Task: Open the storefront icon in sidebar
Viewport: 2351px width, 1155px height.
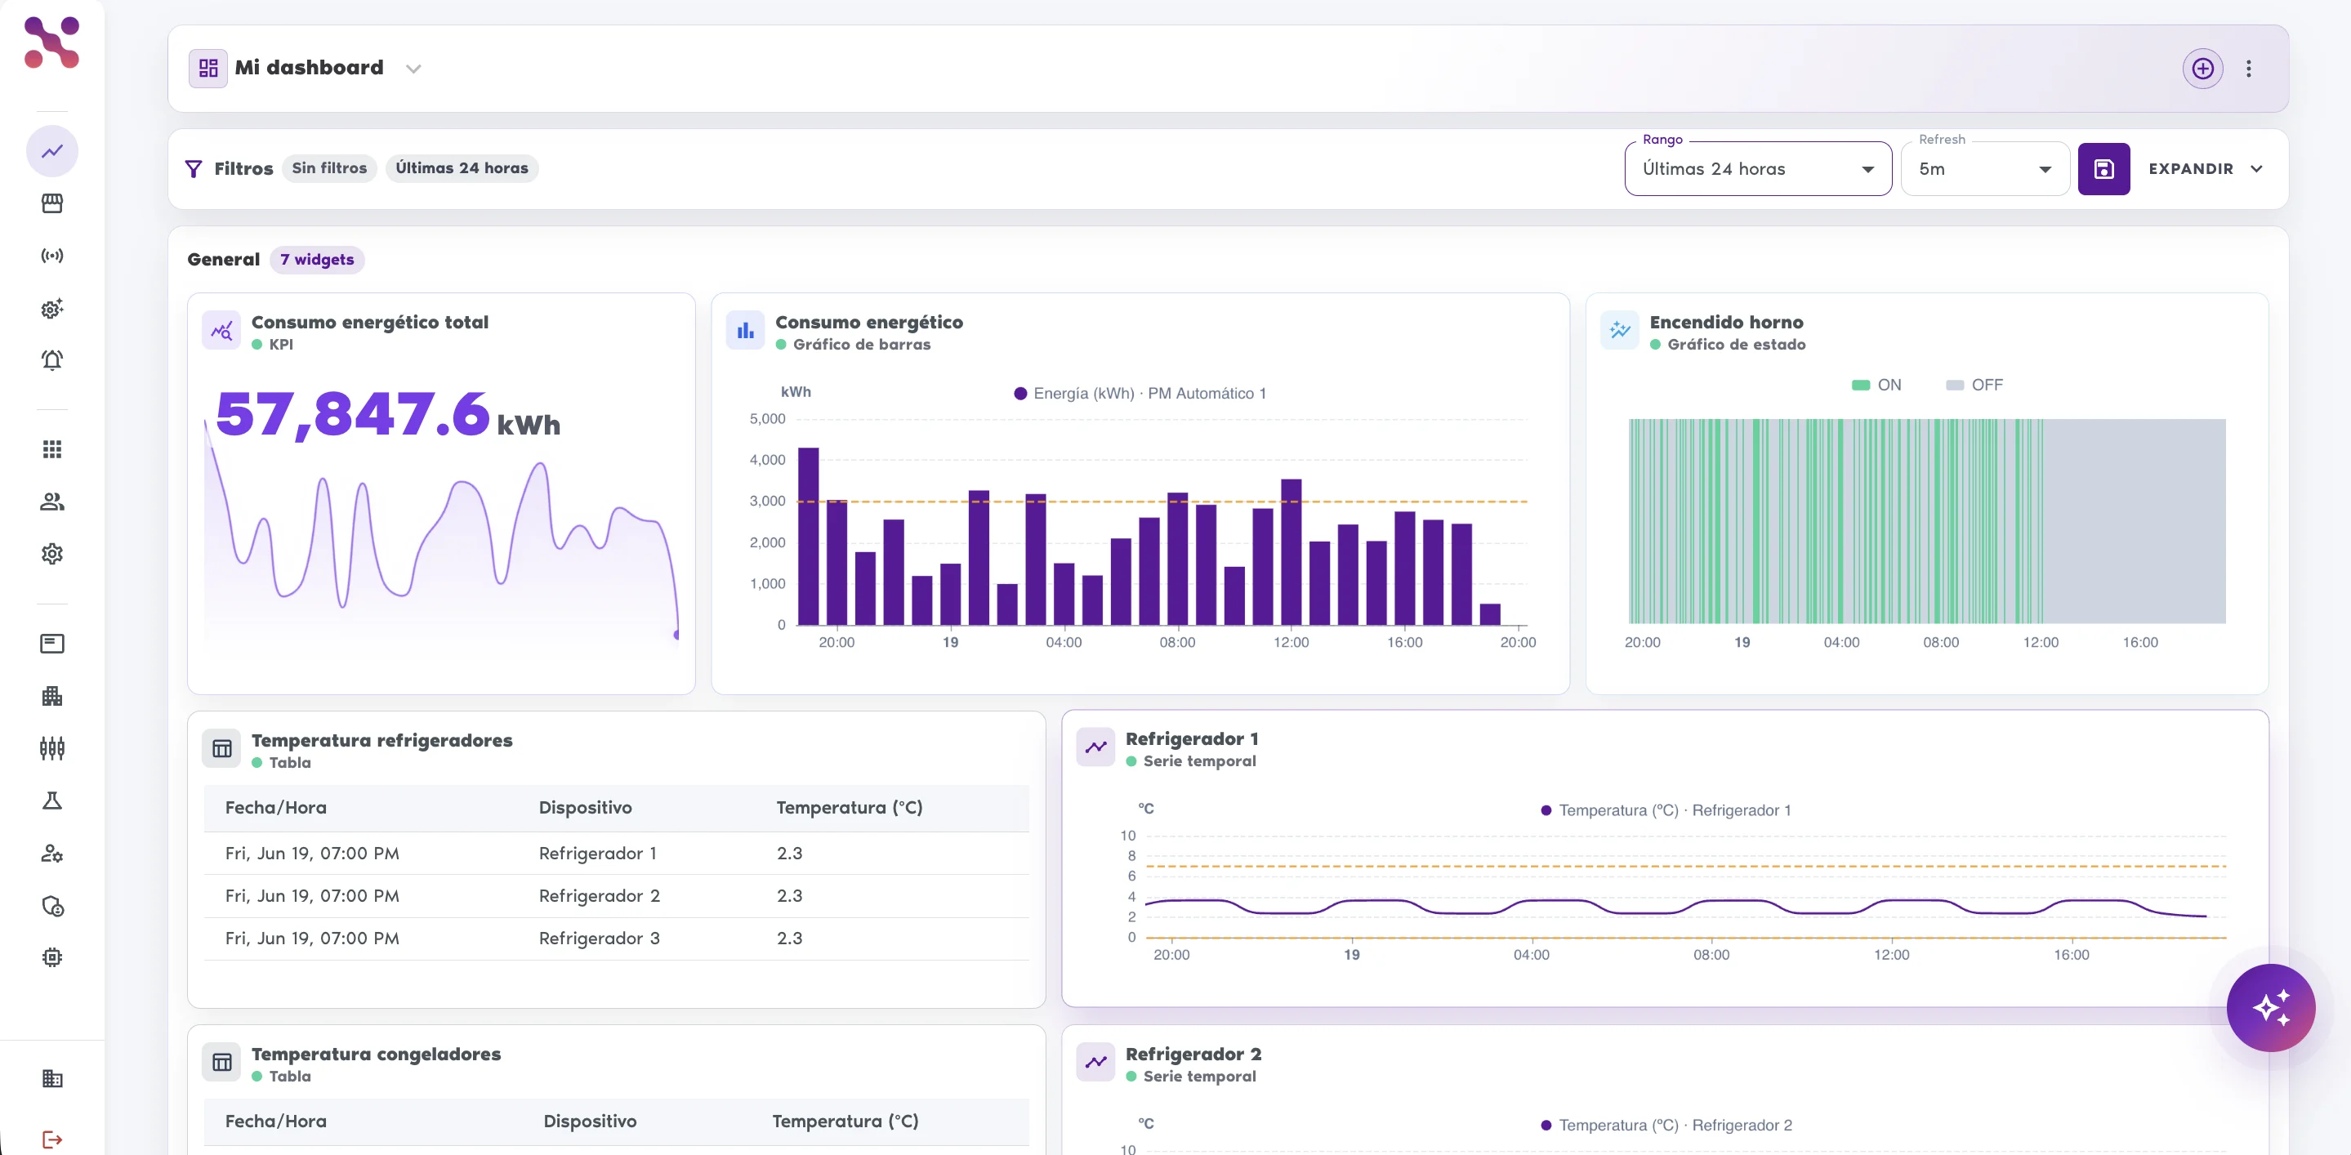Action: point(52,203)
